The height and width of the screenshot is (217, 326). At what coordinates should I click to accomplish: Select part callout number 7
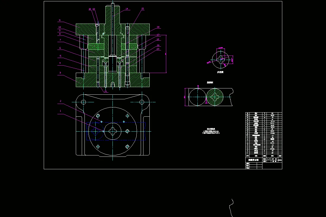tap(60, 40)
